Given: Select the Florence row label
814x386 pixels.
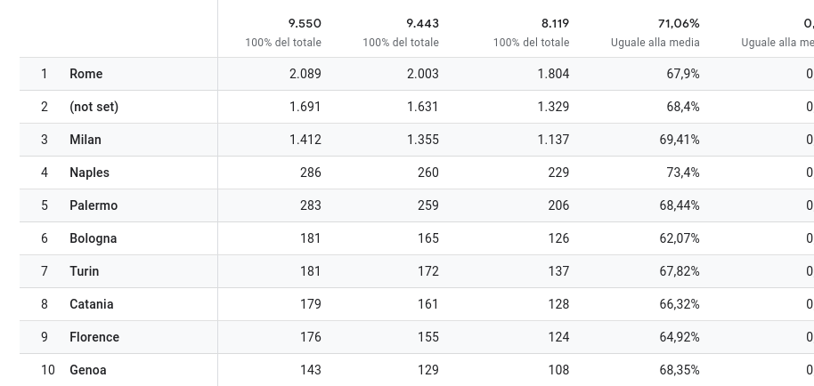Looking at the screenshot, I should pos(94,337).
